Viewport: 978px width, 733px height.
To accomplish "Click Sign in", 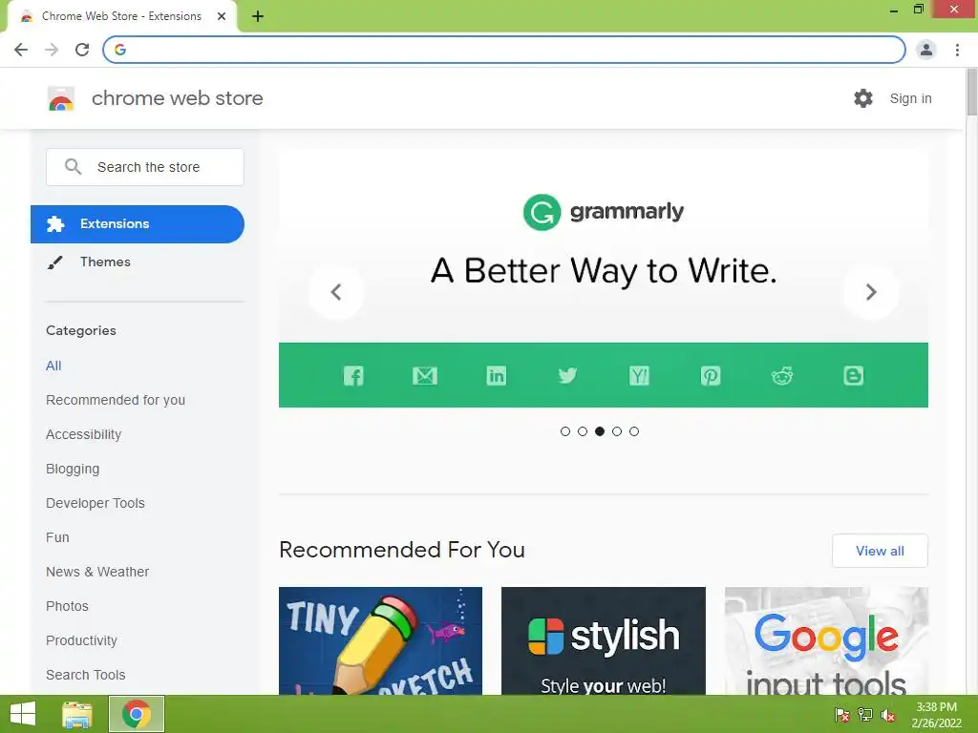I will click(x=910, y=98).
